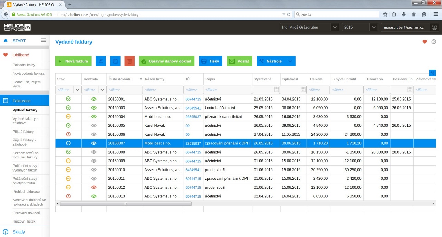The image size is (442, 237).
Task: Click the blue table settings tools icon
Action: [x=432, y=73]
